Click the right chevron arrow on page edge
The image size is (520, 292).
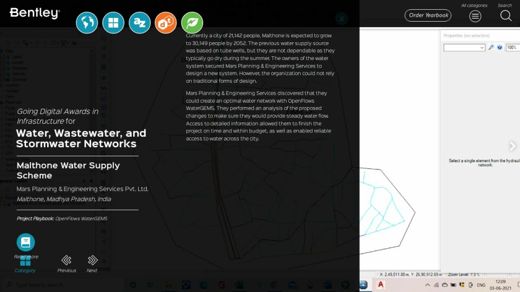[x=512, y=146]
